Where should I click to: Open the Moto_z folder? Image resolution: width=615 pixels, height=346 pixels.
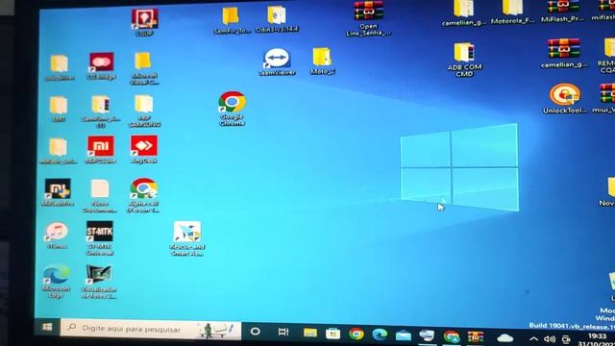(322, 62)
